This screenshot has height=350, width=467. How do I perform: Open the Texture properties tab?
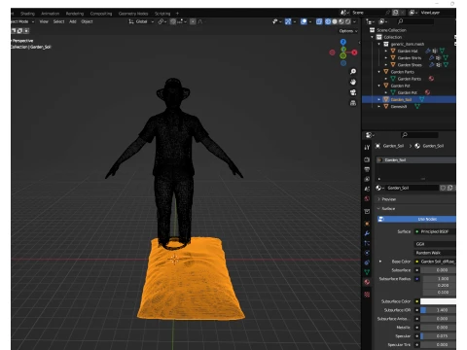coord(367,295)
